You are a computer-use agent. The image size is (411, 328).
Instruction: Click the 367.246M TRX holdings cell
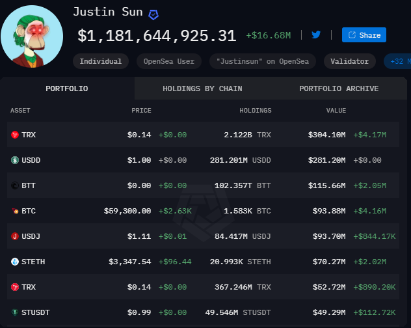tap(243, 287)
